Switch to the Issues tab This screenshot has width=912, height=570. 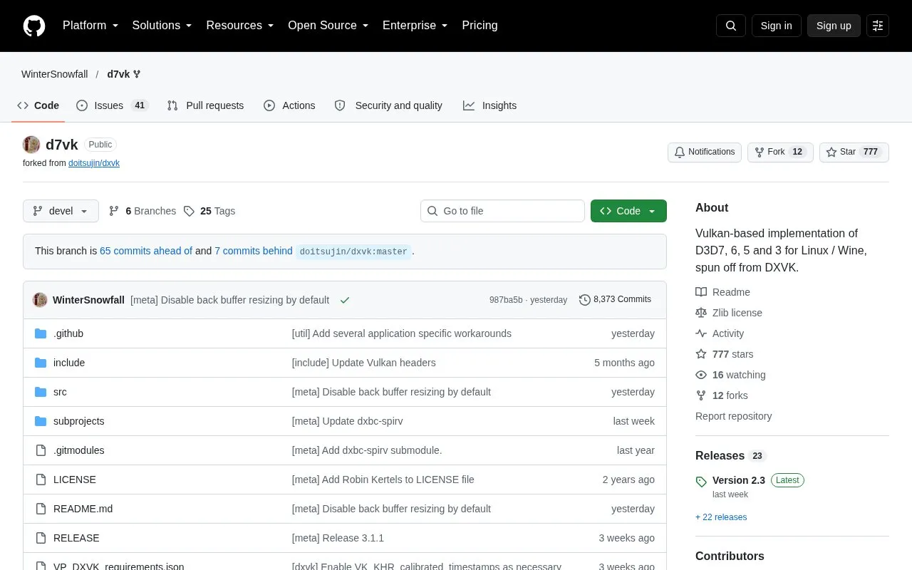point(112,105)
